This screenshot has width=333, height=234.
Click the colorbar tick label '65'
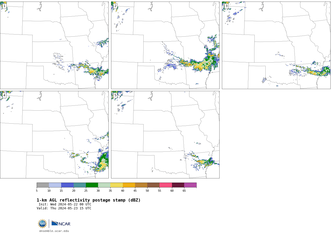(184, 191)
